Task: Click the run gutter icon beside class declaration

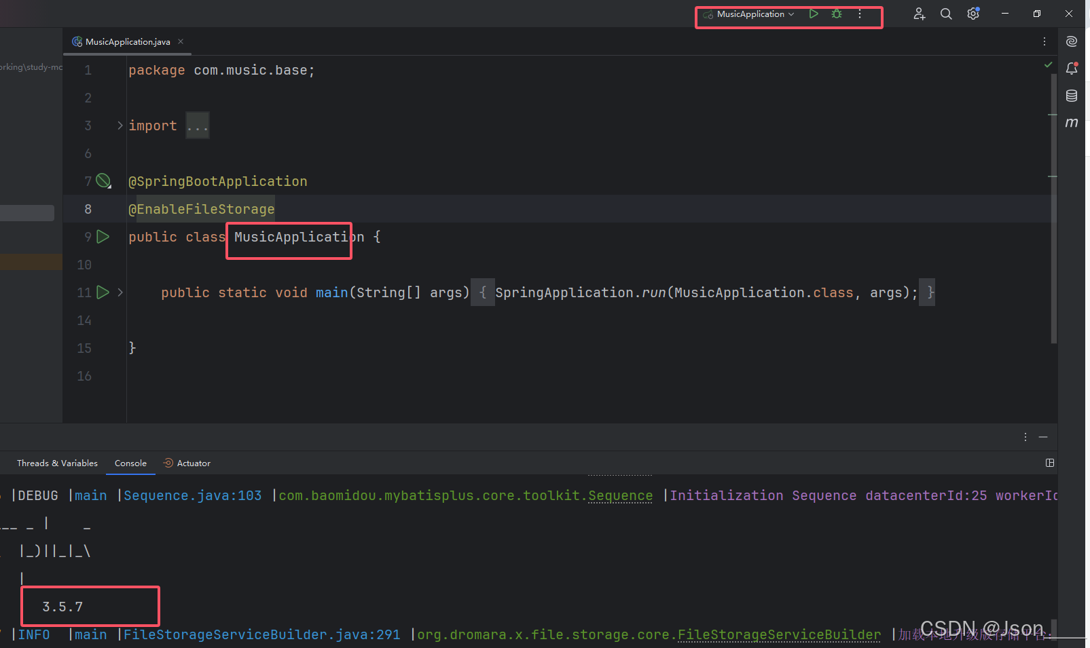Action: [103, 237]
